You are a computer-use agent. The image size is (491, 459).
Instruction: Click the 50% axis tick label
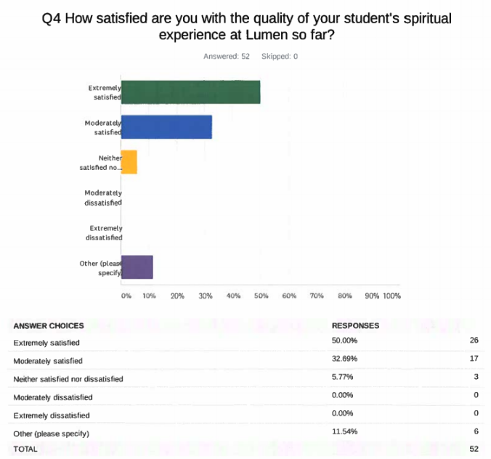click(x=261, y=296)
